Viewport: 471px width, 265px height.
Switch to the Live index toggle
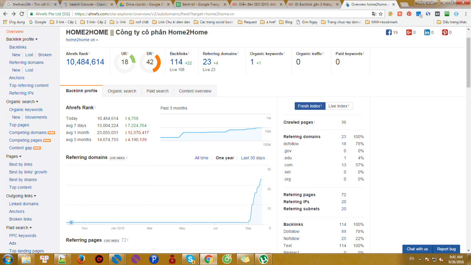click(339, 106)
